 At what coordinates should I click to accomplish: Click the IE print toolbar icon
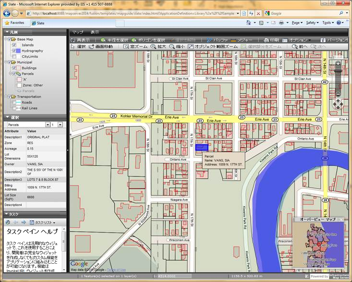[x=281, y=23]
